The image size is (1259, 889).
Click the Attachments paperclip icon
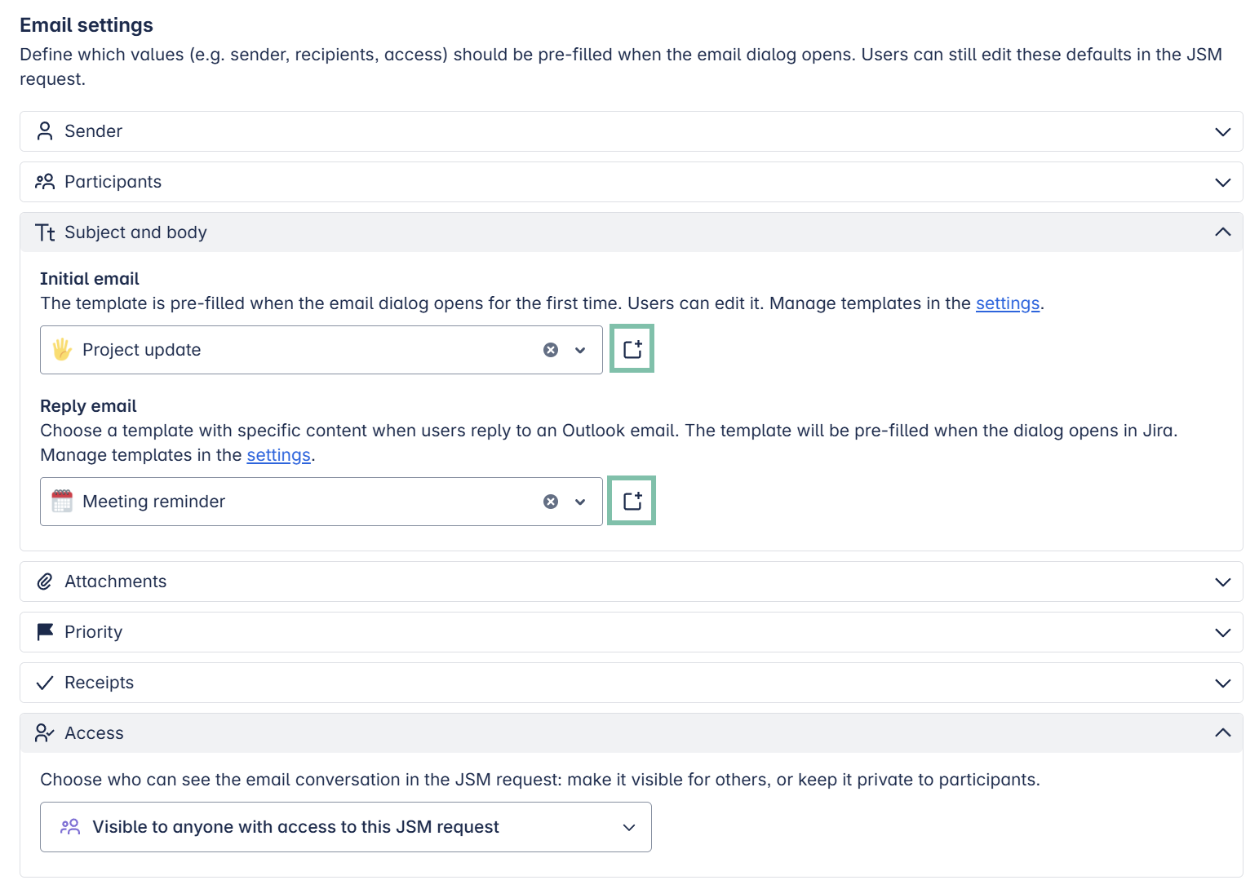point(45,582)
